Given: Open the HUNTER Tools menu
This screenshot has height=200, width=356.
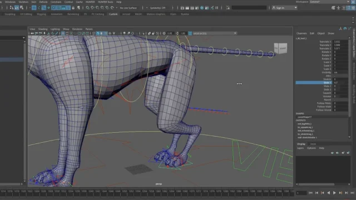Looking at the screenshot, I should coord(105,2).
